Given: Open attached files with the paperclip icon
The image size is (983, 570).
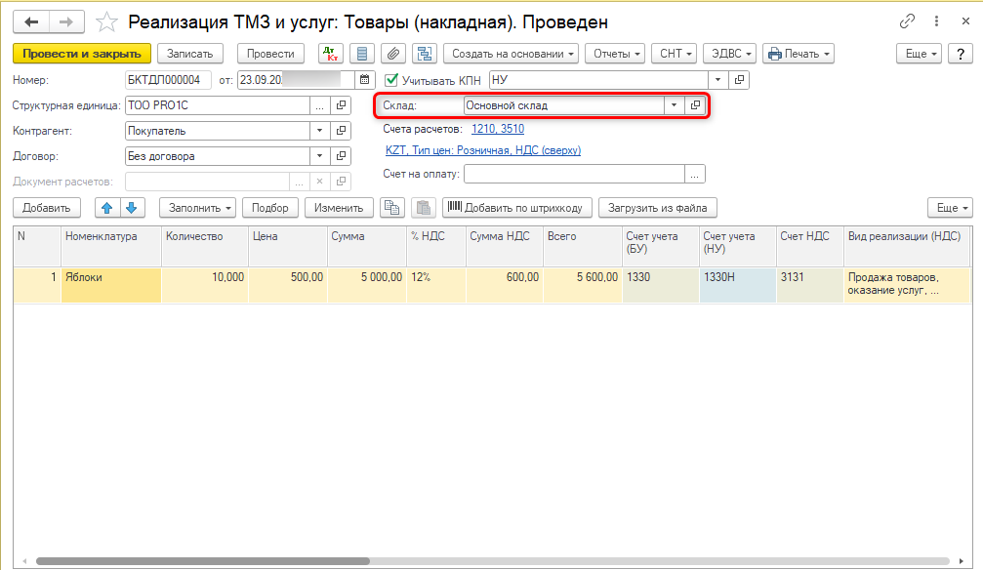Looking at the screenshot, I should [392, 54].
